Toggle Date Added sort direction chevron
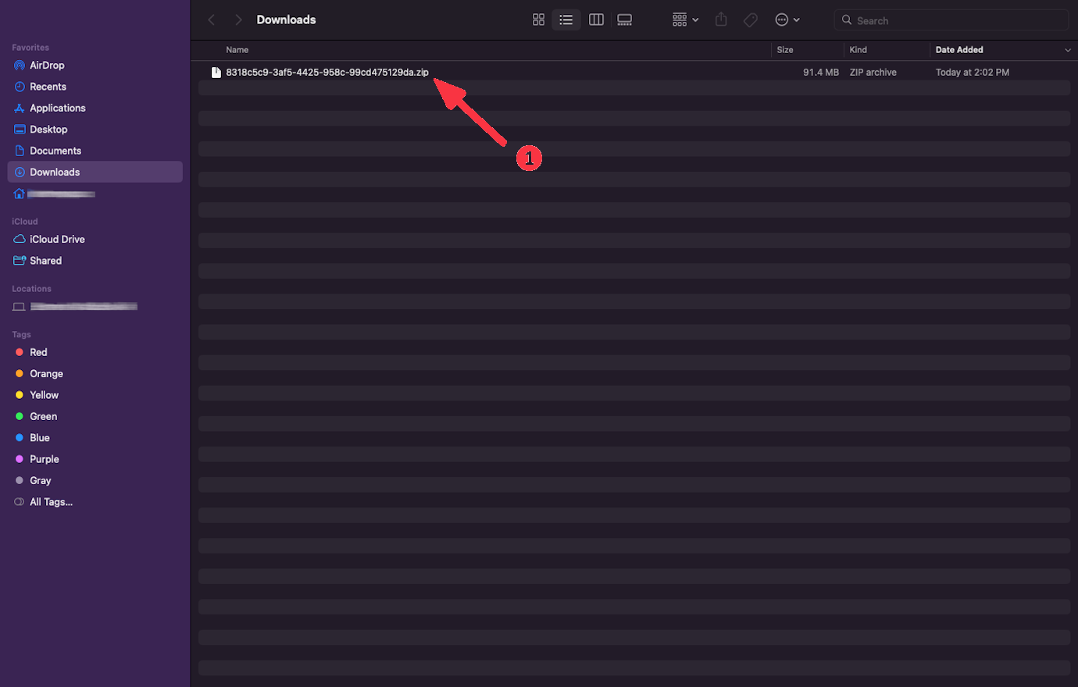Image resolution: width=1078 pixels, height=687 pixels. click(1069, 49)
